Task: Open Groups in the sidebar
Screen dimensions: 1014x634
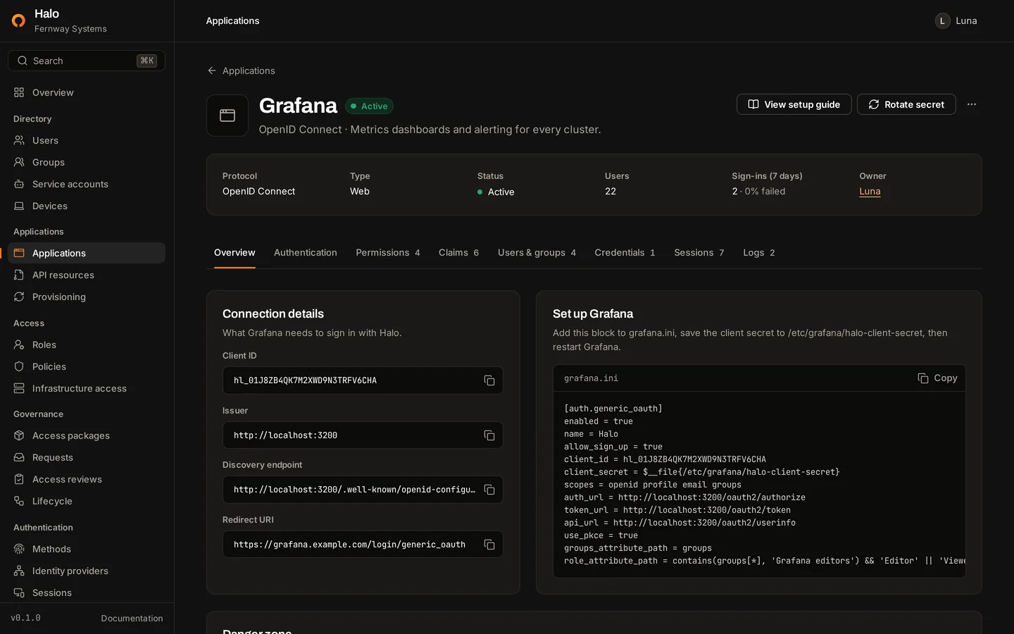Action: point(87,162)
